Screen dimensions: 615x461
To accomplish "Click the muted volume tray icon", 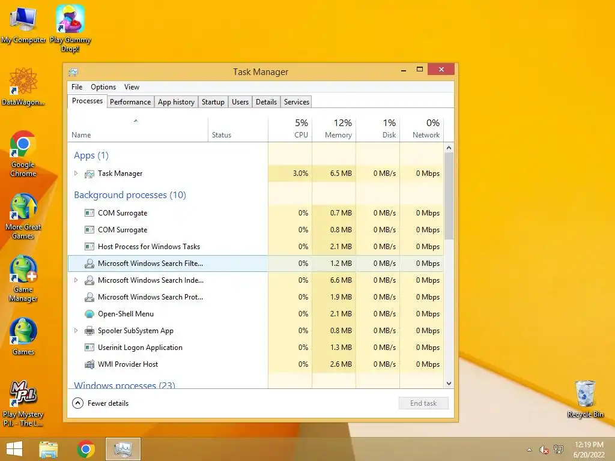I will click(544, 450).
